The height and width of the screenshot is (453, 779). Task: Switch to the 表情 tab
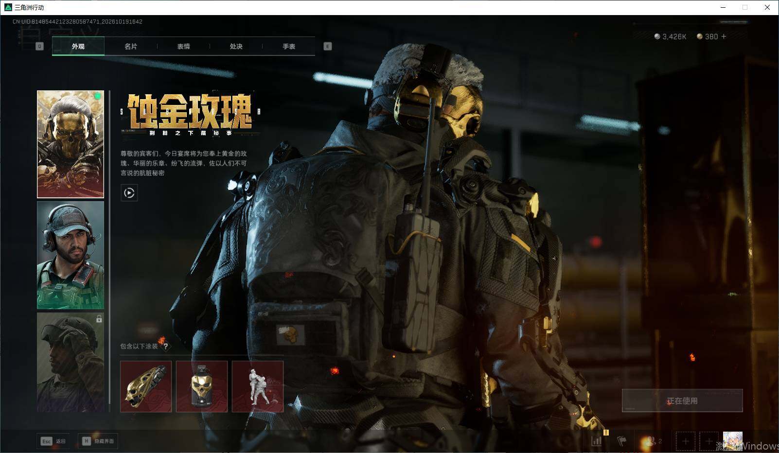183,46
